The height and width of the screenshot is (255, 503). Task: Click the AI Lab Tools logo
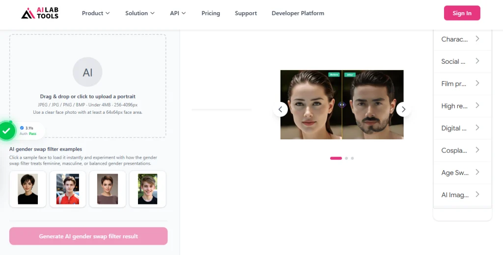pos(40,13)
